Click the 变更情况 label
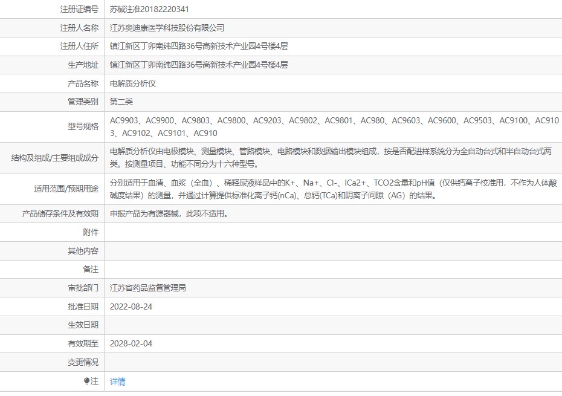Screen dimensions: 562x396 [x=83, y=362]
